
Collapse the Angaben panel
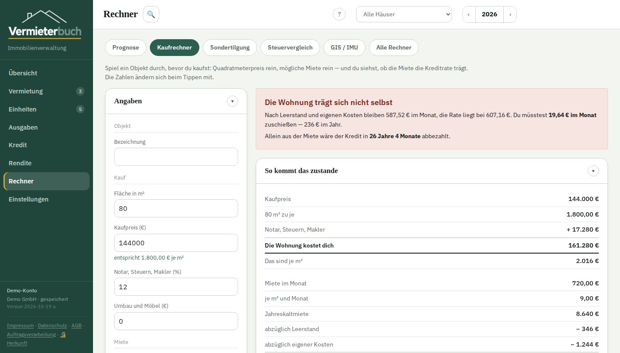[232, 101]
